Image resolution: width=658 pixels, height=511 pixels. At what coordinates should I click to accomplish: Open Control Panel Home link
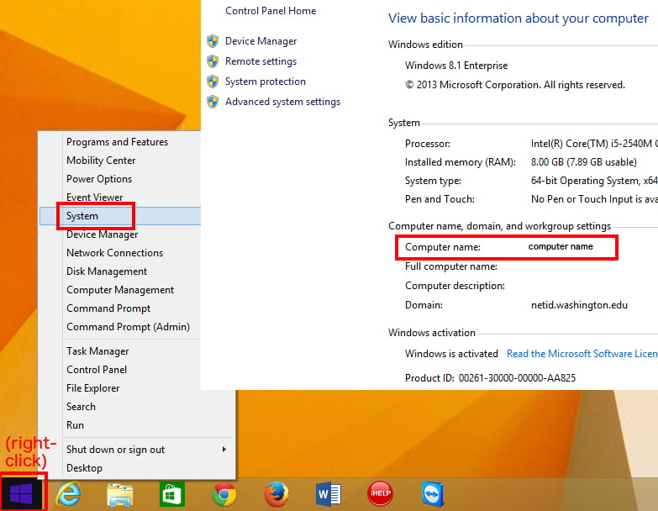271,11
